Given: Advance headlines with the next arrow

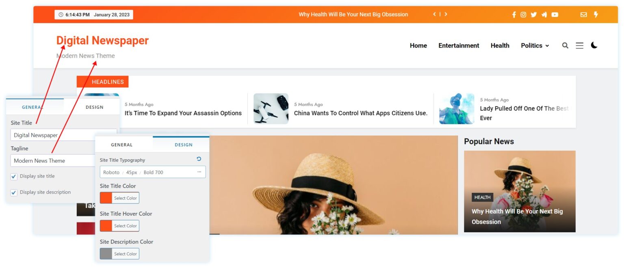Looking at the screenshot, I should click(x=446, y=14).
